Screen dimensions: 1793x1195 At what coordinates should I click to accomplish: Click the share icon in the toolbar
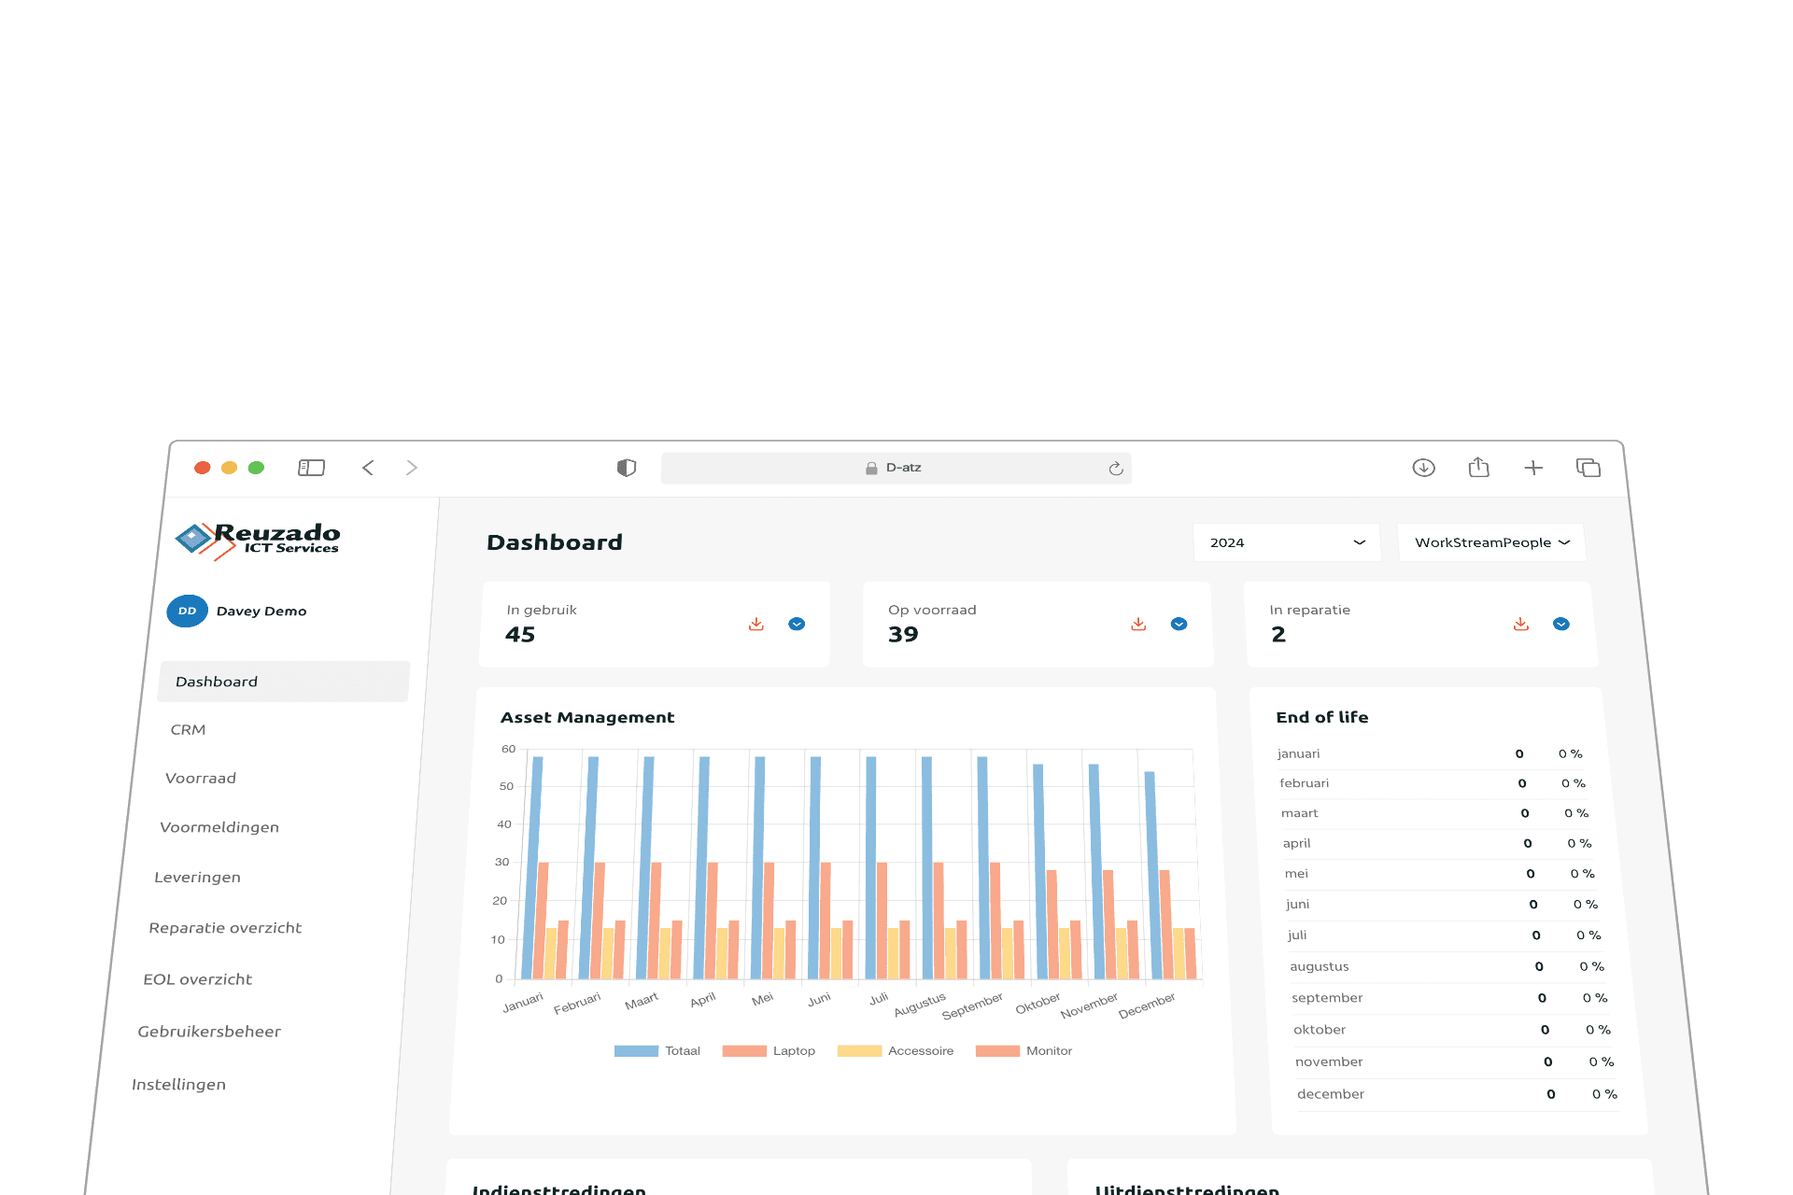click(x=1478, y=467)
